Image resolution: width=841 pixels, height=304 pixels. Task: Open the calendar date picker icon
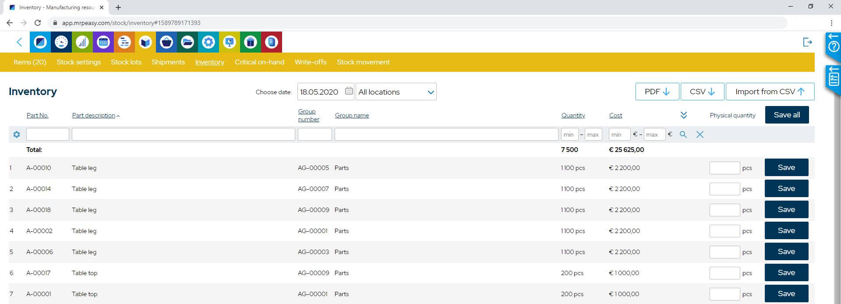point(349,91)
